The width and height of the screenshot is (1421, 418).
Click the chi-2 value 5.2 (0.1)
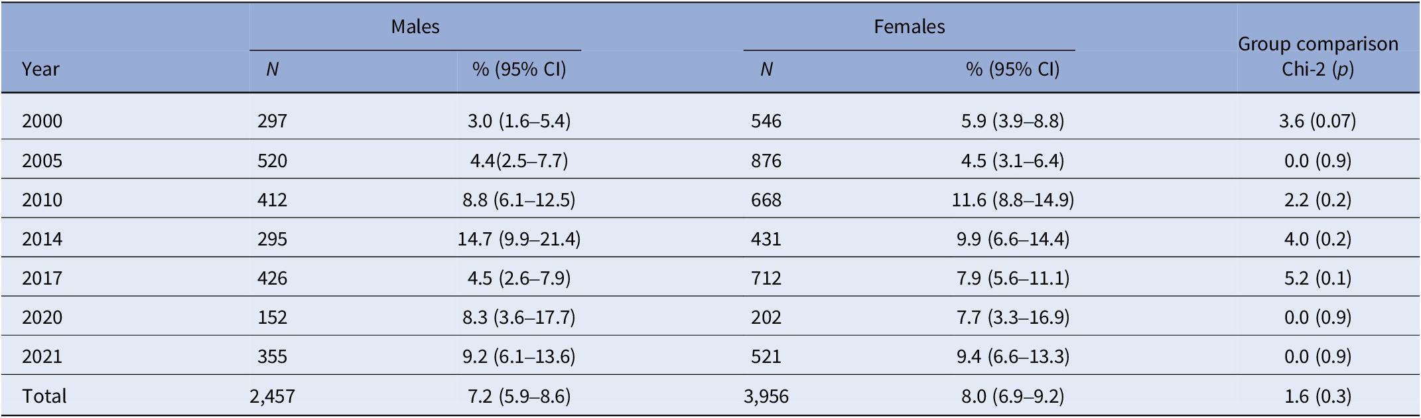[1318, 278]
